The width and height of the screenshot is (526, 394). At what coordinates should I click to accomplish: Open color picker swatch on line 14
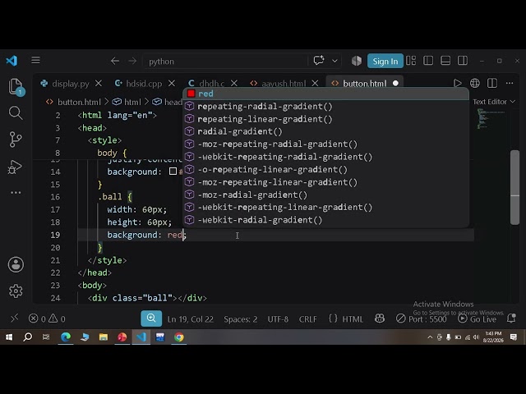tap(173, 172)
